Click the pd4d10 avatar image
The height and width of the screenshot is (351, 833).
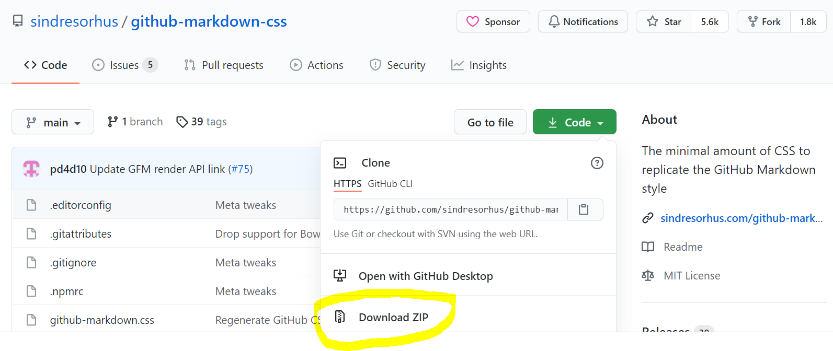click(31, 169)
